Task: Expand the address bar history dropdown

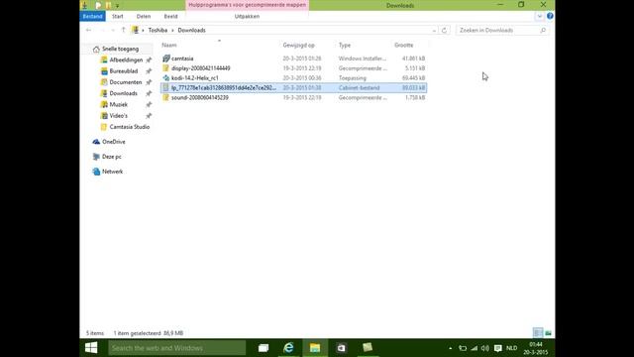Action: tap(434, 31)
